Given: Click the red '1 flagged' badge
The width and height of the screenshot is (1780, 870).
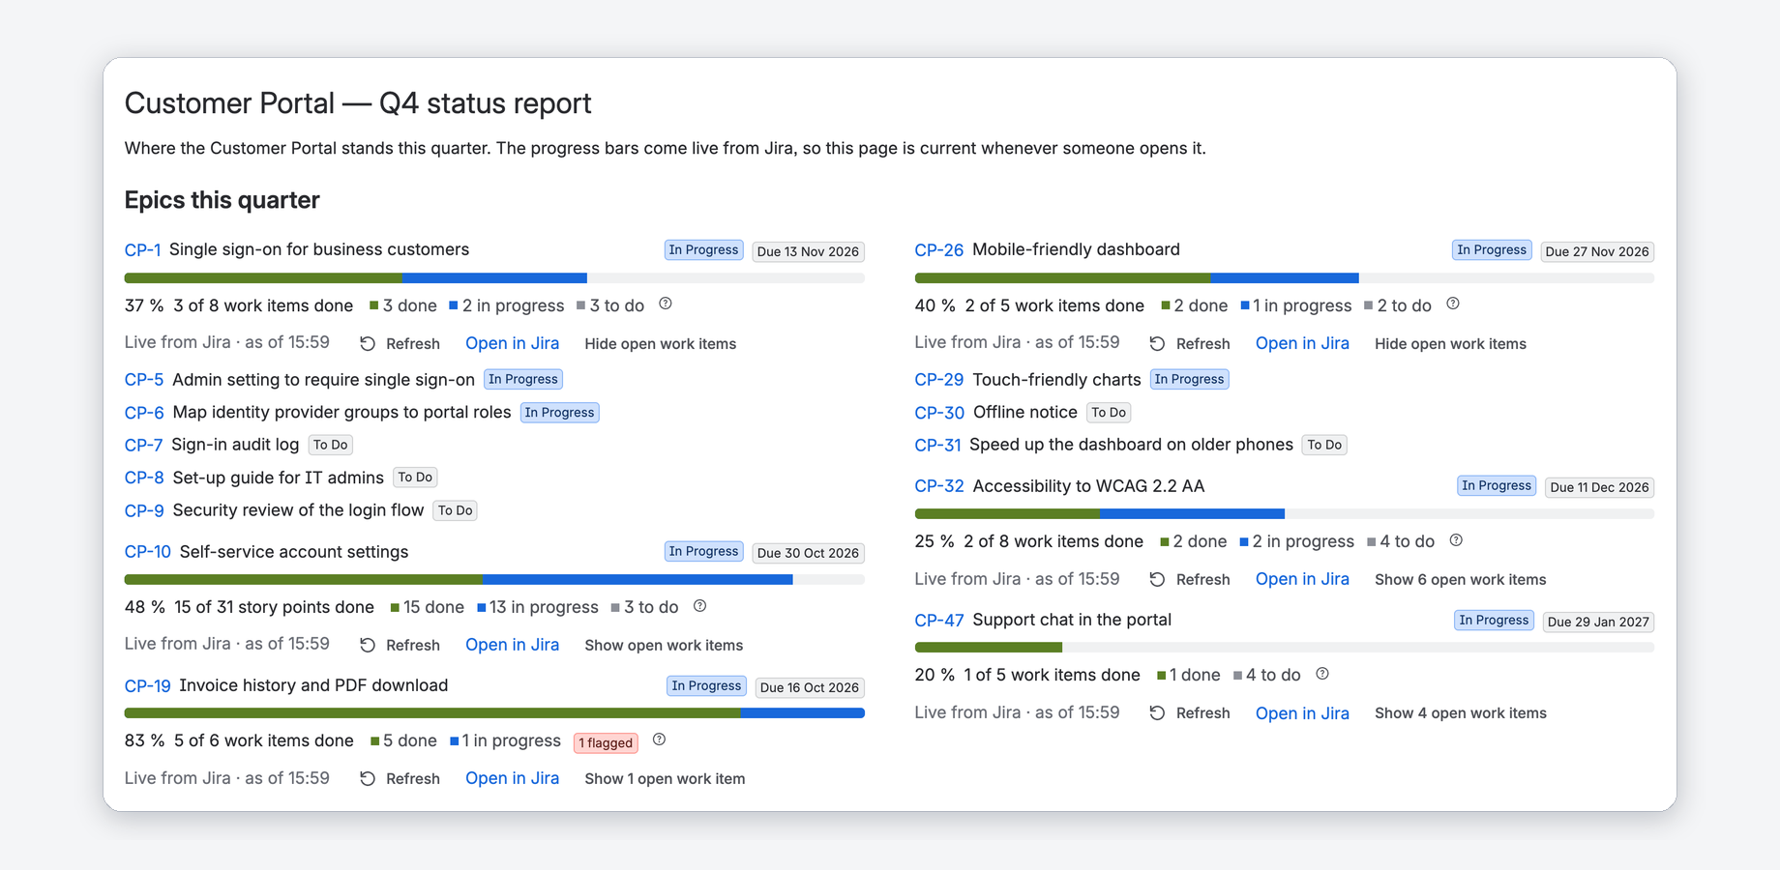Looking at the screenshot, I should [606, 742].
